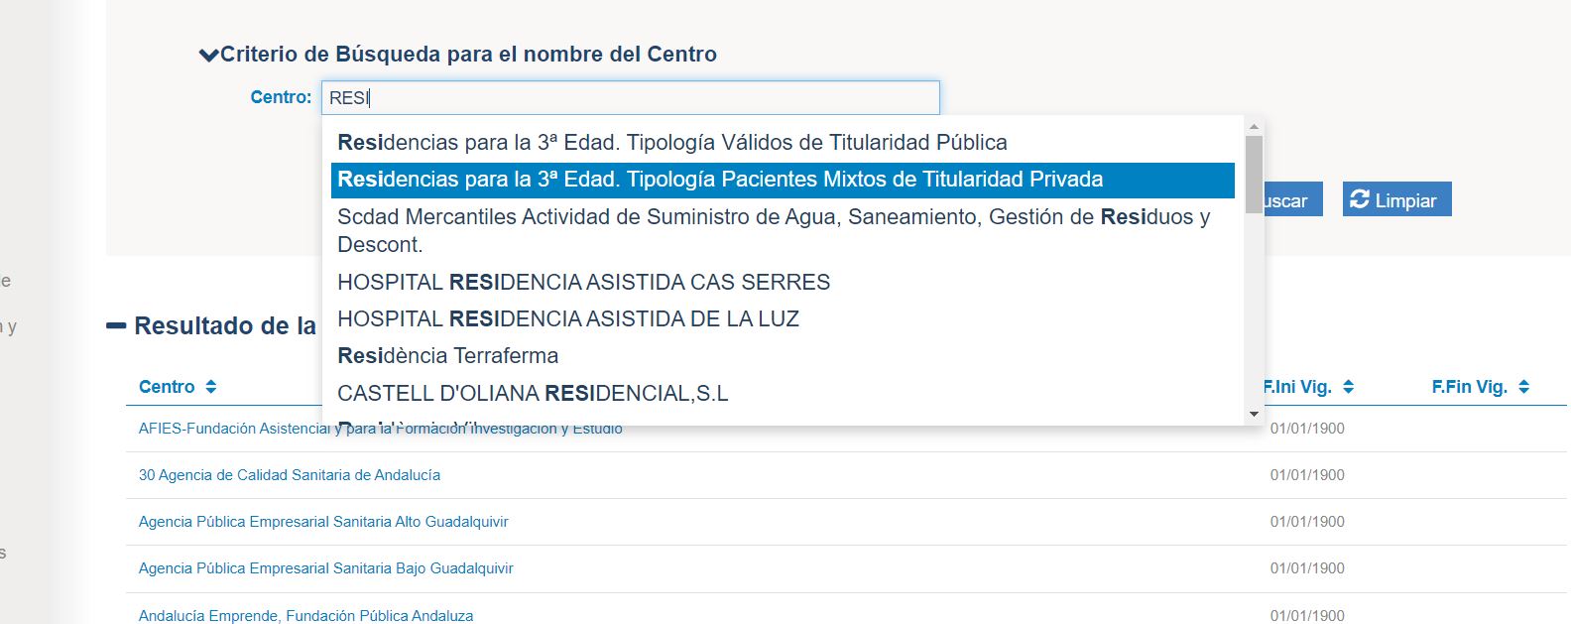The height and width of the screenshot is (624, 1571).
Task: Focus the Centro search input field
Action: (631, 97)
